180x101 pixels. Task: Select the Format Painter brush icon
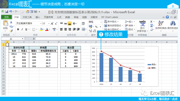[x=11, y=31]
